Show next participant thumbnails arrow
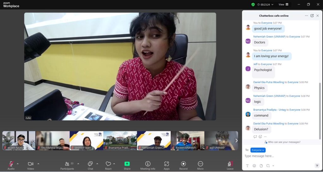The height and width of the screenshot is (172, 323). (x=236, y=140)
